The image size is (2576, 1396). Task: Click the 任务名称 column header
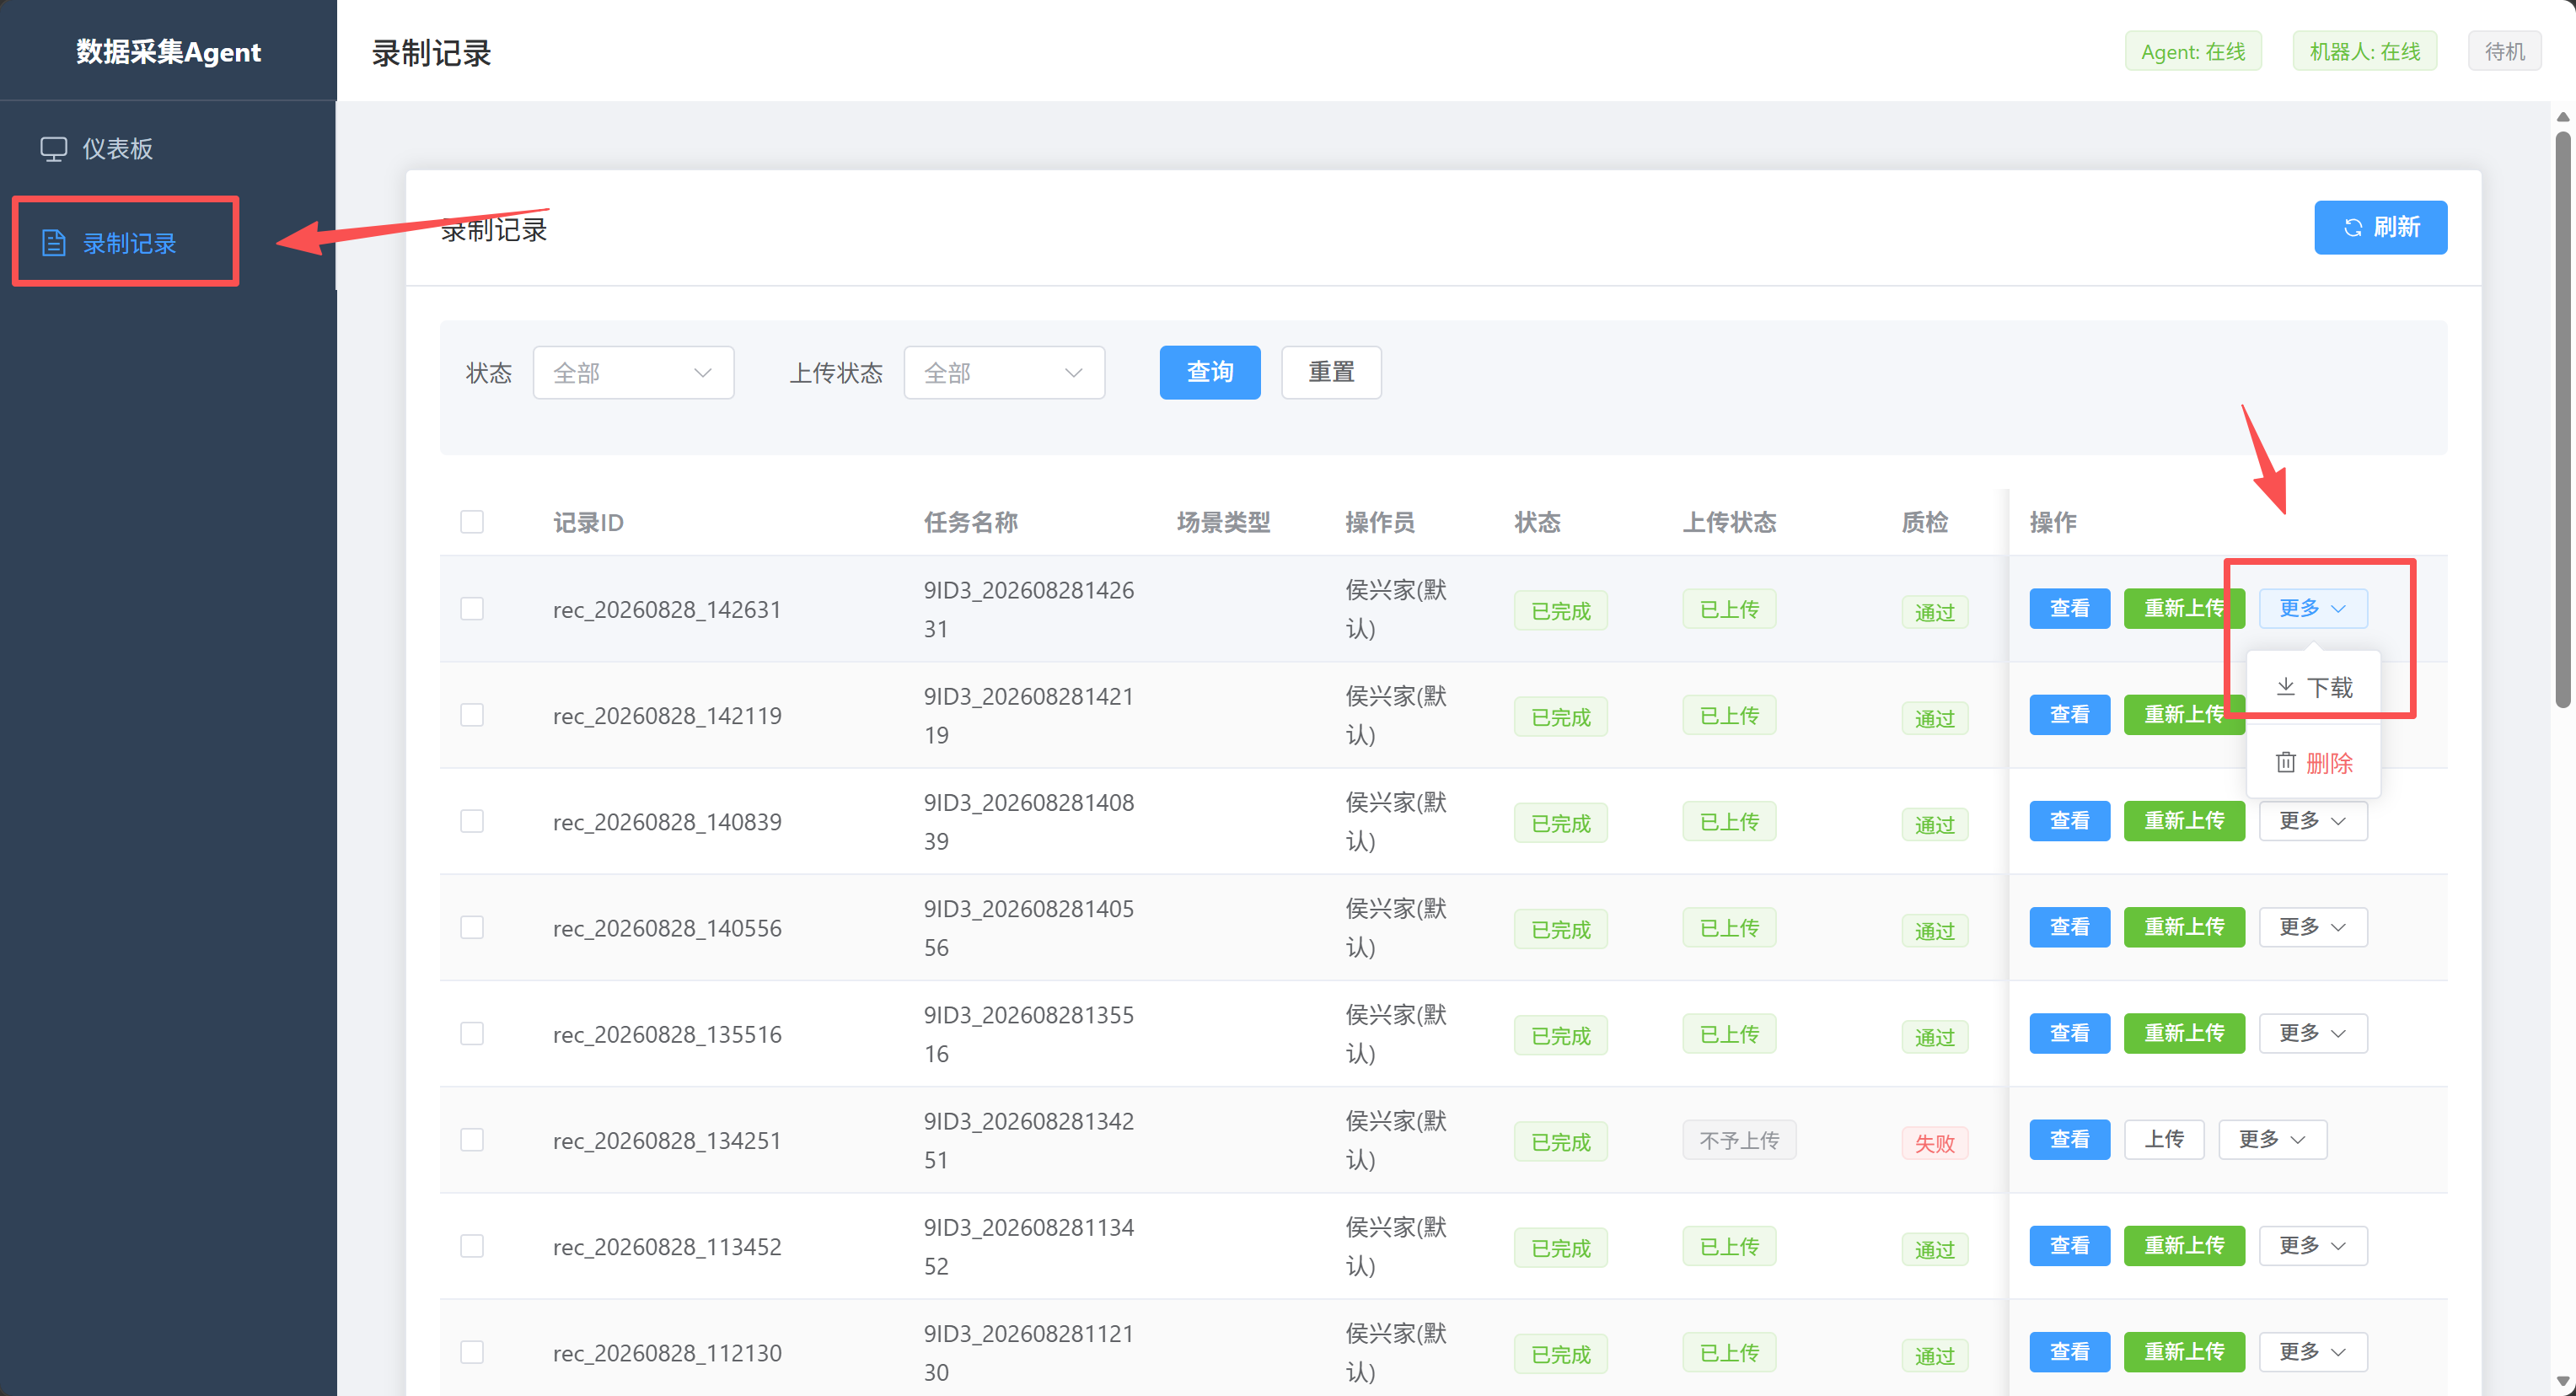(x=970, y=522)
